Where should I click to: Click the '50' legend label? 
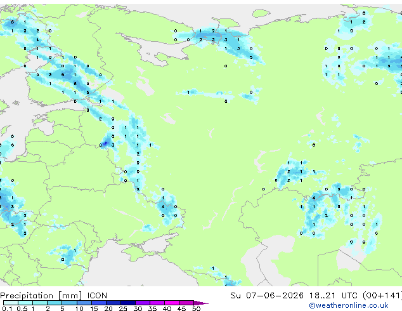tap(196, 308)
